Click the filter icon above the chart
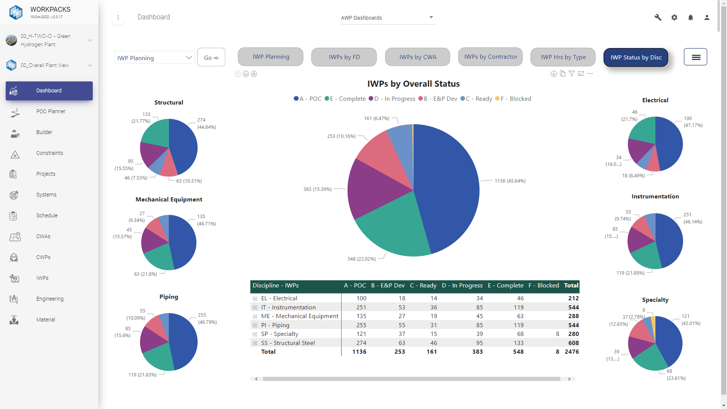This screenshot has width=727, height=409. point(572,74)
